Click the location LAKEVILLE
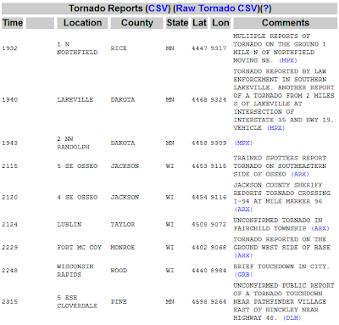The width and height of the screenshot is (339, 325). point(75,100)
